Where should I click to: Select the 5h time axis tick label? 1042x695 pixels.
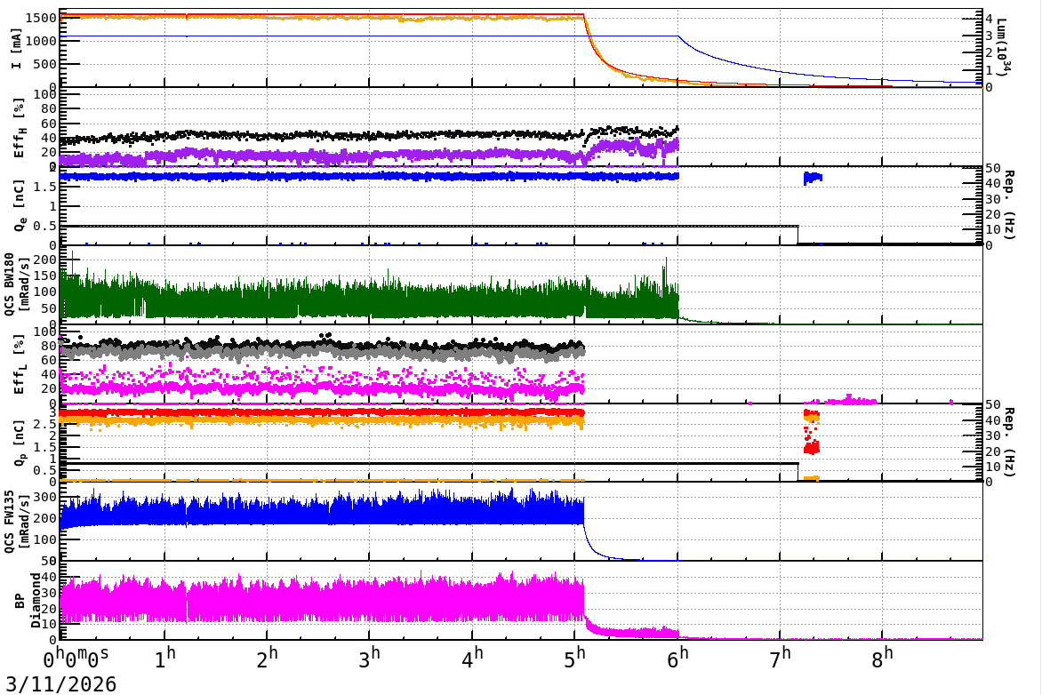coord(575,659)
